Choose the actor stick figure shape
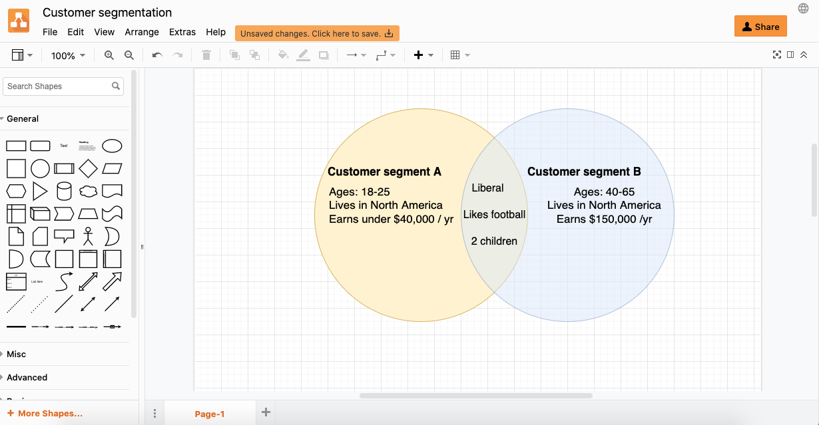819x425 pixels. coord(88,236)
